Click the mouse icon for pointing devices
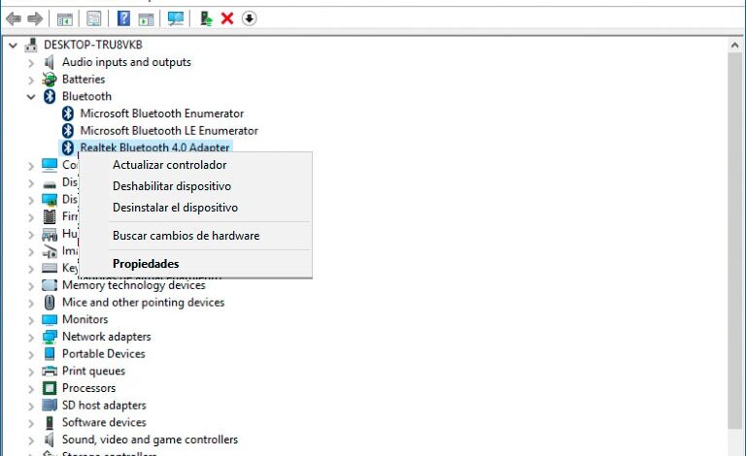This screenshot has height=456, width=746. [50, 302]
